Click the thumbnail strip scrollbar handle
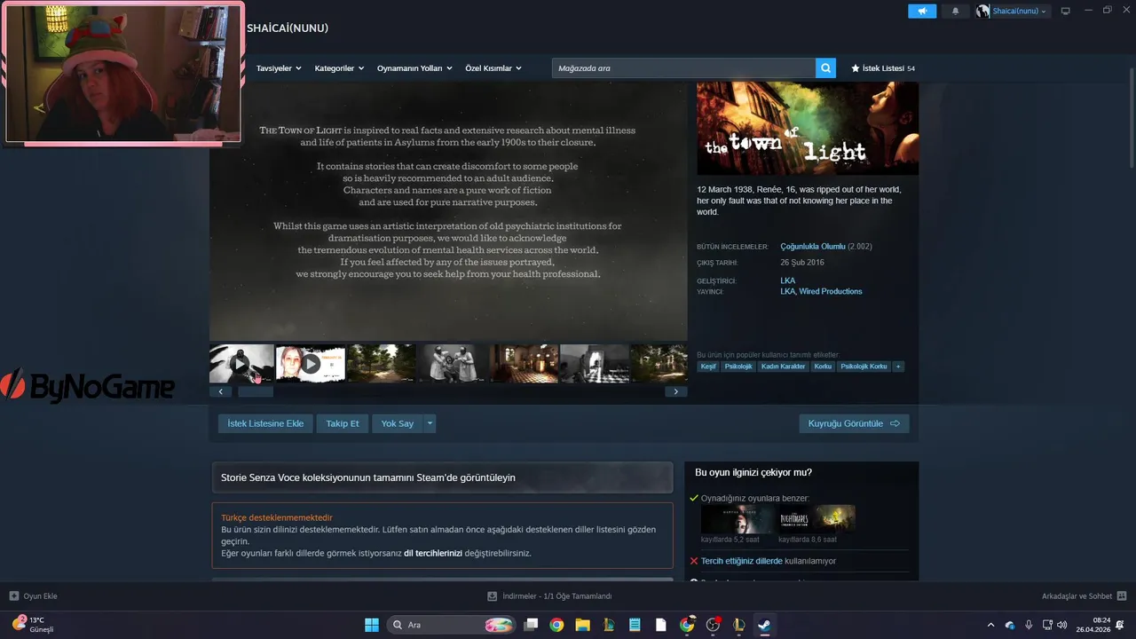Viewport: 1136px width, 639px height. click(x=256, y=391)
